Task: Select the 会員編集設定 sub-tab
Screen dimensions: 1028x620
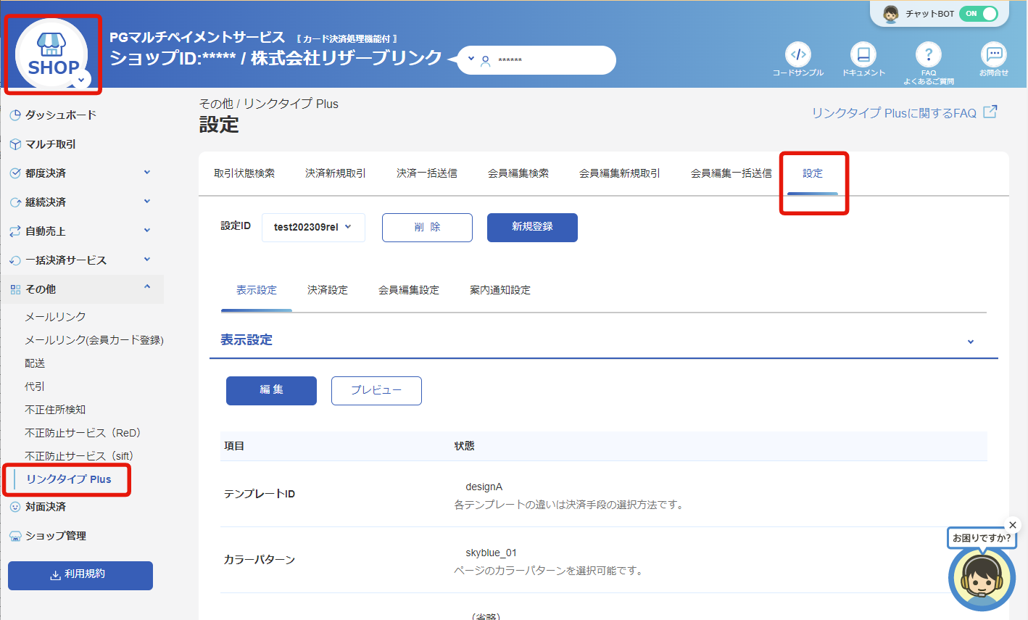Action: (x=409, y=290)
